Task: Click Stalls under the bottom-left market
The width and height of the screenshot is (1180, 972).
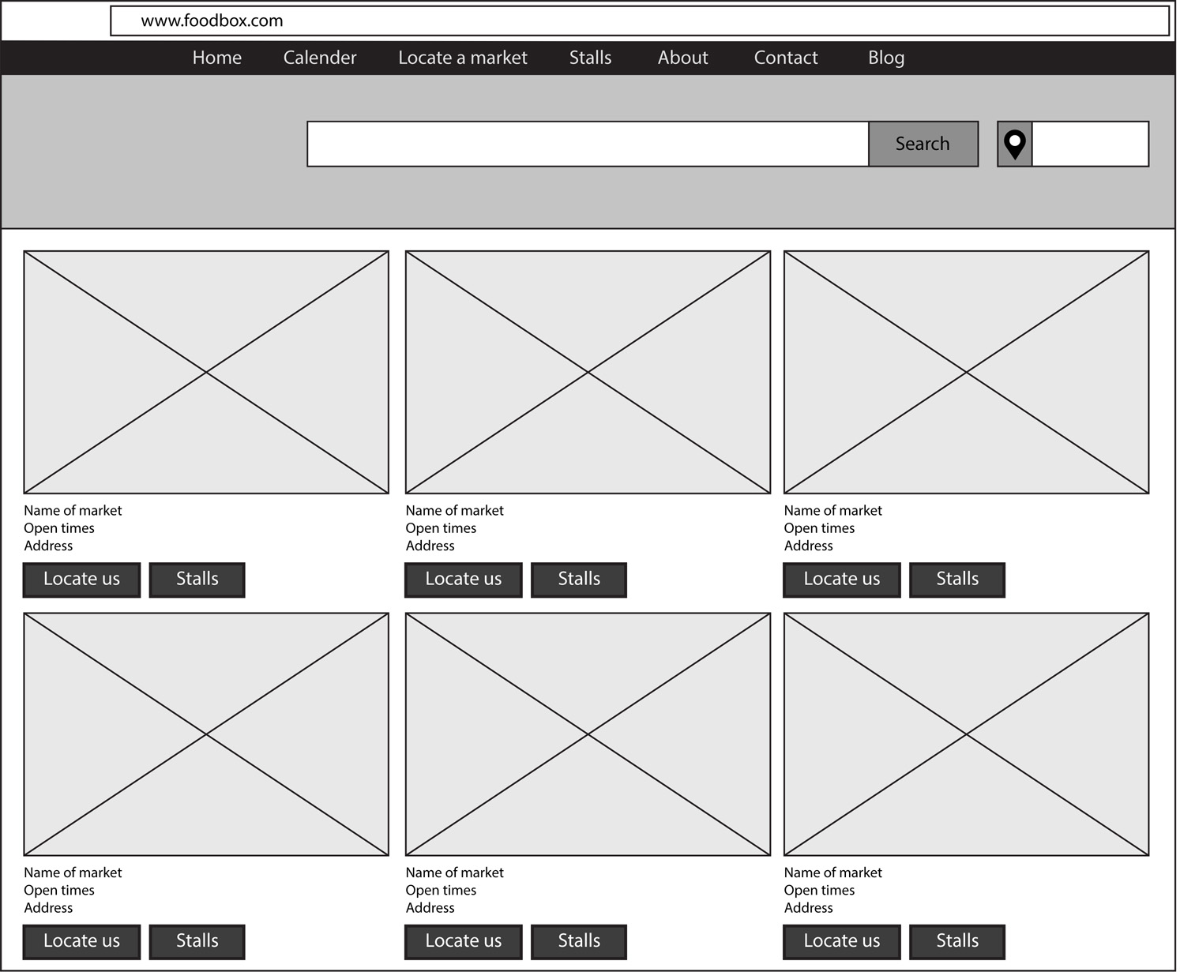Action: click(197, 941)
